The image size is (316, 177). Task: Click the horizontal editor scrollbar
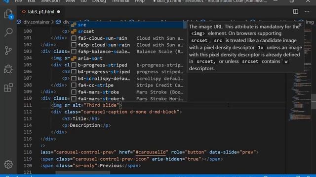click(82, 173)
